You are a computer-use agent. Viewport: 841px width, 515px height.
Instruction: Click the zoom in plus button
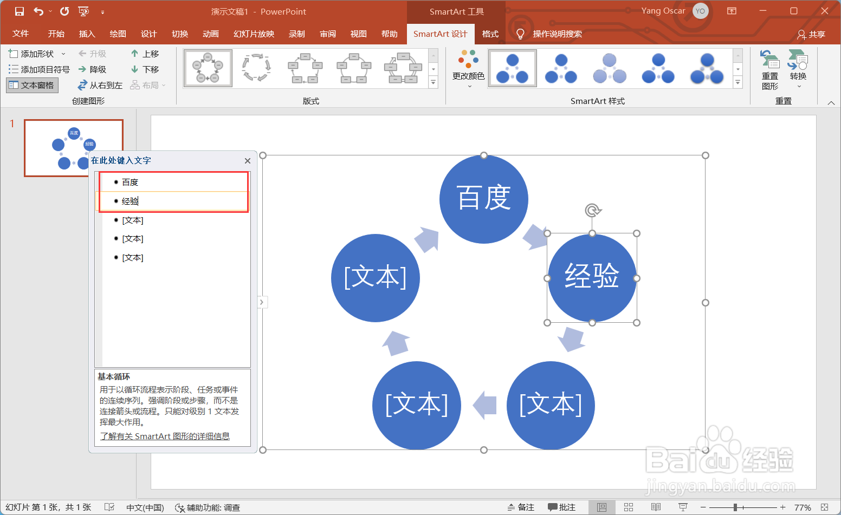point(782,507)
